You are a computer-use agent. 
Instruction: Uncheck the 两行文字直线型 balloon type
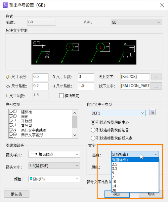(x=11, y=130)
